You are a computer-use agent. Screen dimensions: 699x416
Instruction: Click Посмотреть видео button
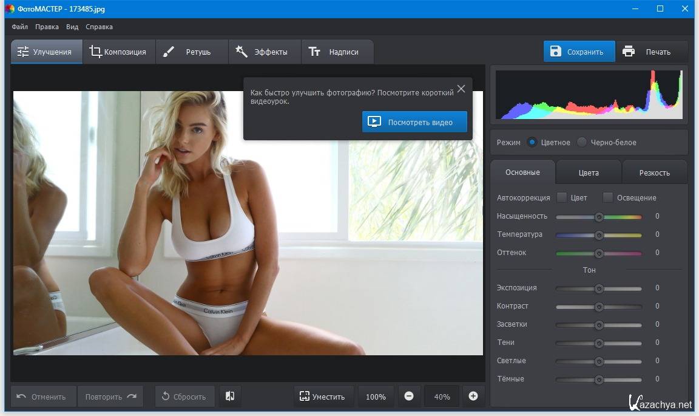(414, 122)
